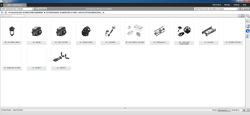250x115 pixels.
Task: Open the Help menu
Action: tap(244, 5)
